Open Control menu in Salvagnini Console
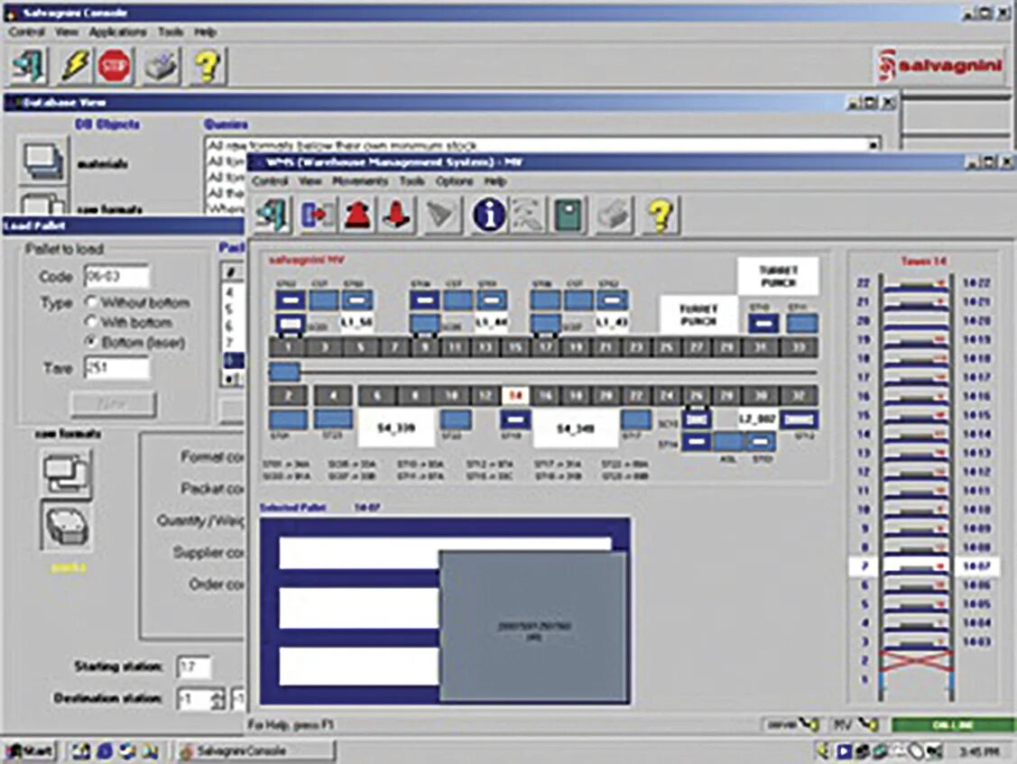This screenshot has width=1017, height=764. (x=26, y=32)
